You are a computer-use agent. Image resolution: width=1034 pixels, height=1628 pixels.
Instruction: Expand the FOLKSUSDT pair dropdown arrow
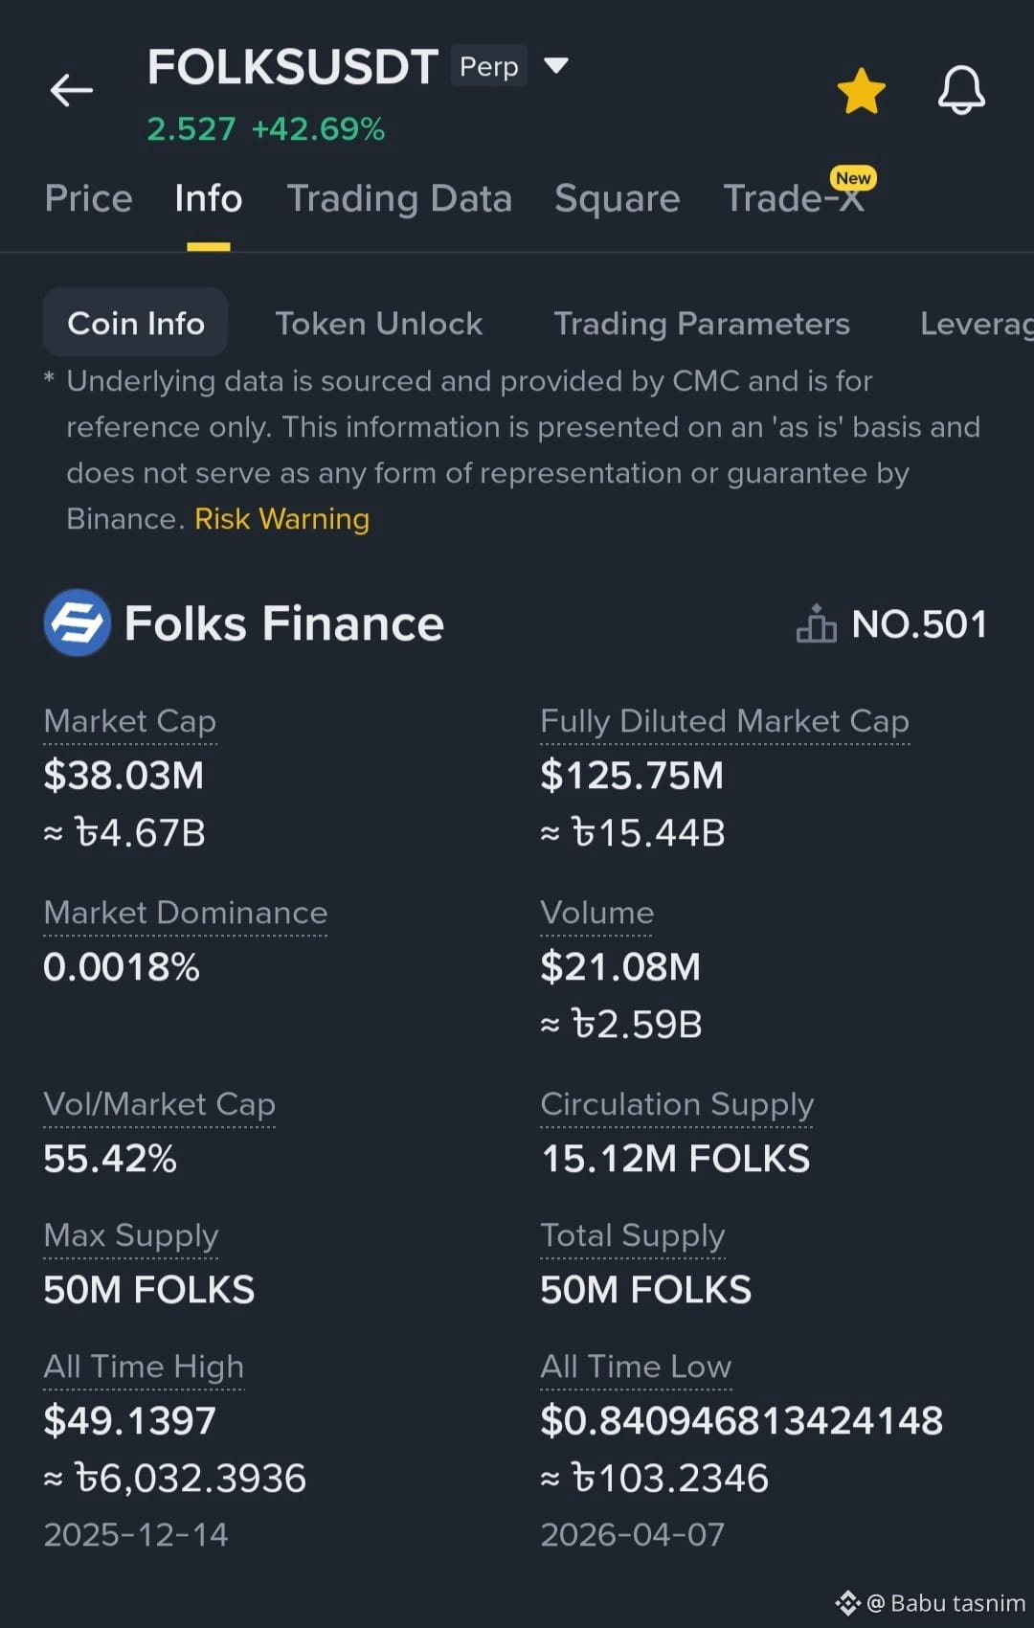(x=556, y=65)
